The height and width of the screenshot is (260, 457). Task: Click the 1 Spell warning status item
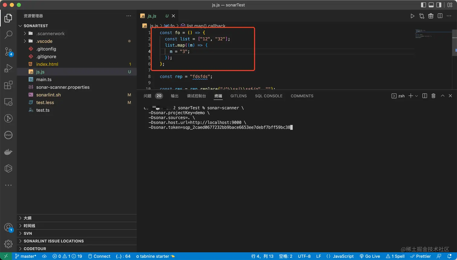(x=395, y=256)
